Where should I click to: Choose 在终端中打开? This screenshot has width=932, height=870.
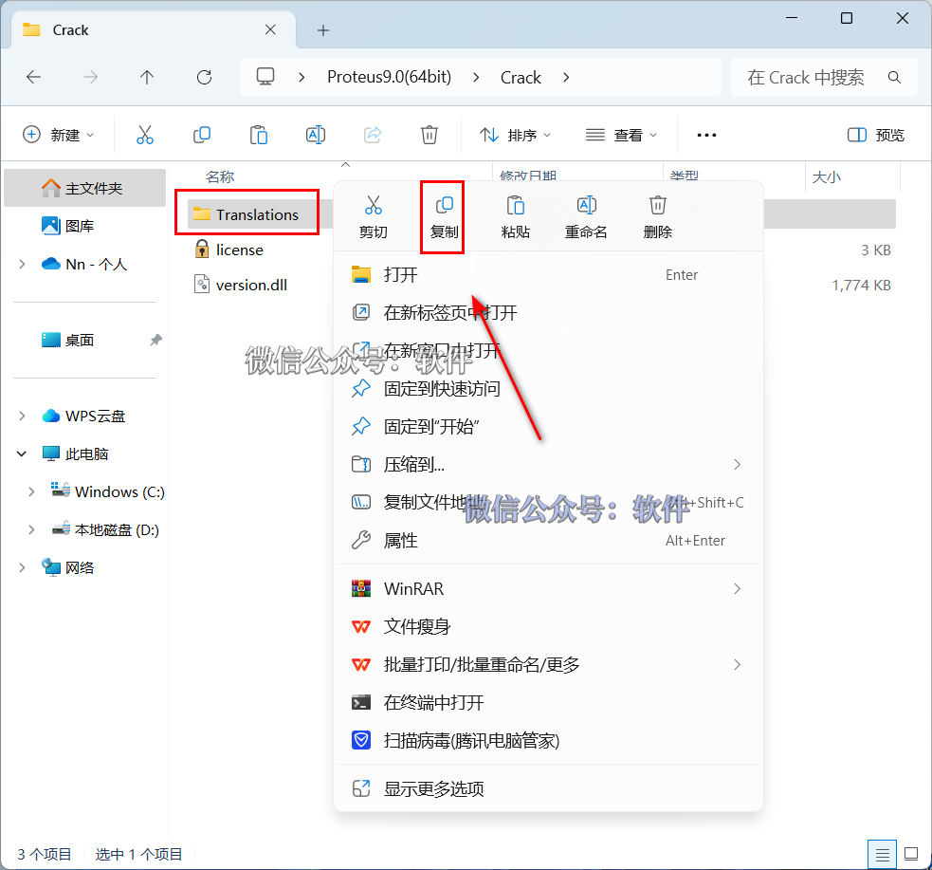click(547, 702)
